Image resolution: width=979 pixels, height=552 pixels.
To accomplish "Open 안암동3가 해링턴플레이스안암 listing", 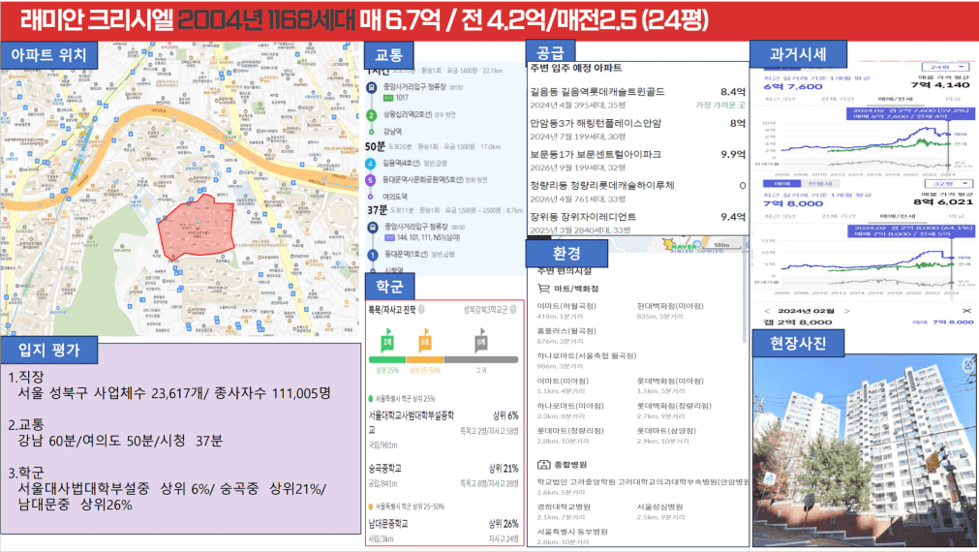I will pyautogui.click(x=637, y=129).
